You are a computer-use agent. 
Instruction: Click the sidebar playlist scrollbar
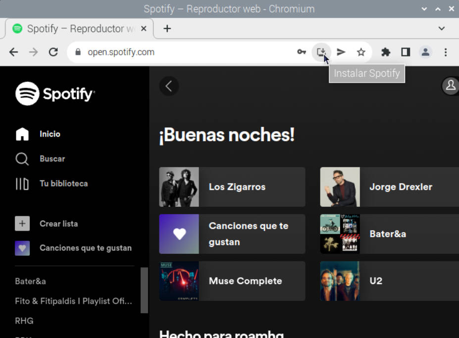[144, 290]
